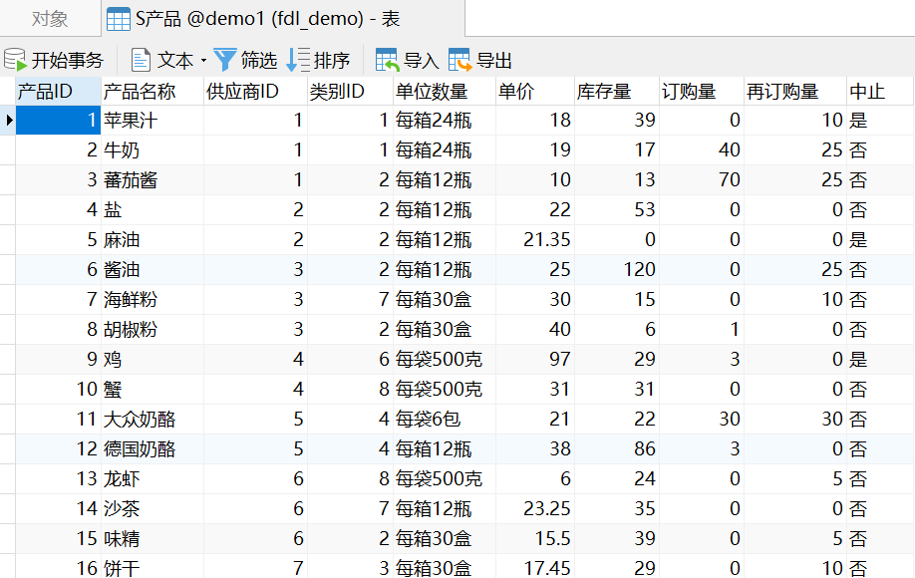Select the 单价 column header
This screenshot has width=915, height=578.
point(516,92)
